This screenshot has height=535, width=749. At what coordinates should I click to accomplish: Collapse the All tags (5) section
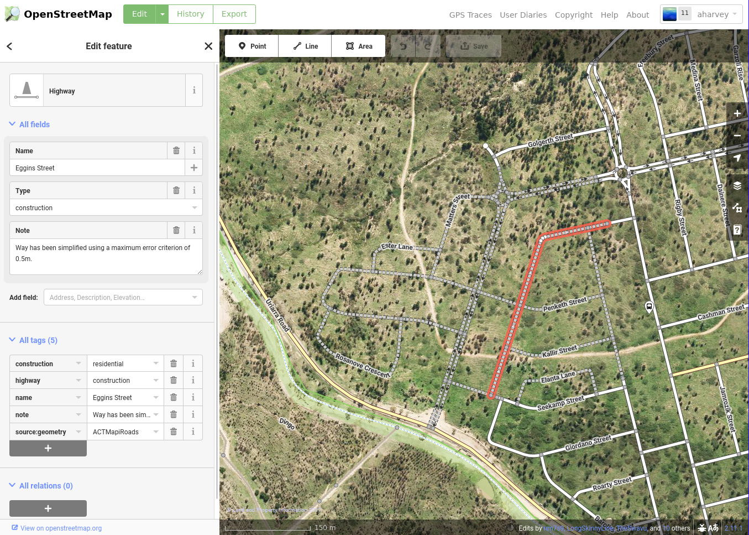[x=33, y=340]
